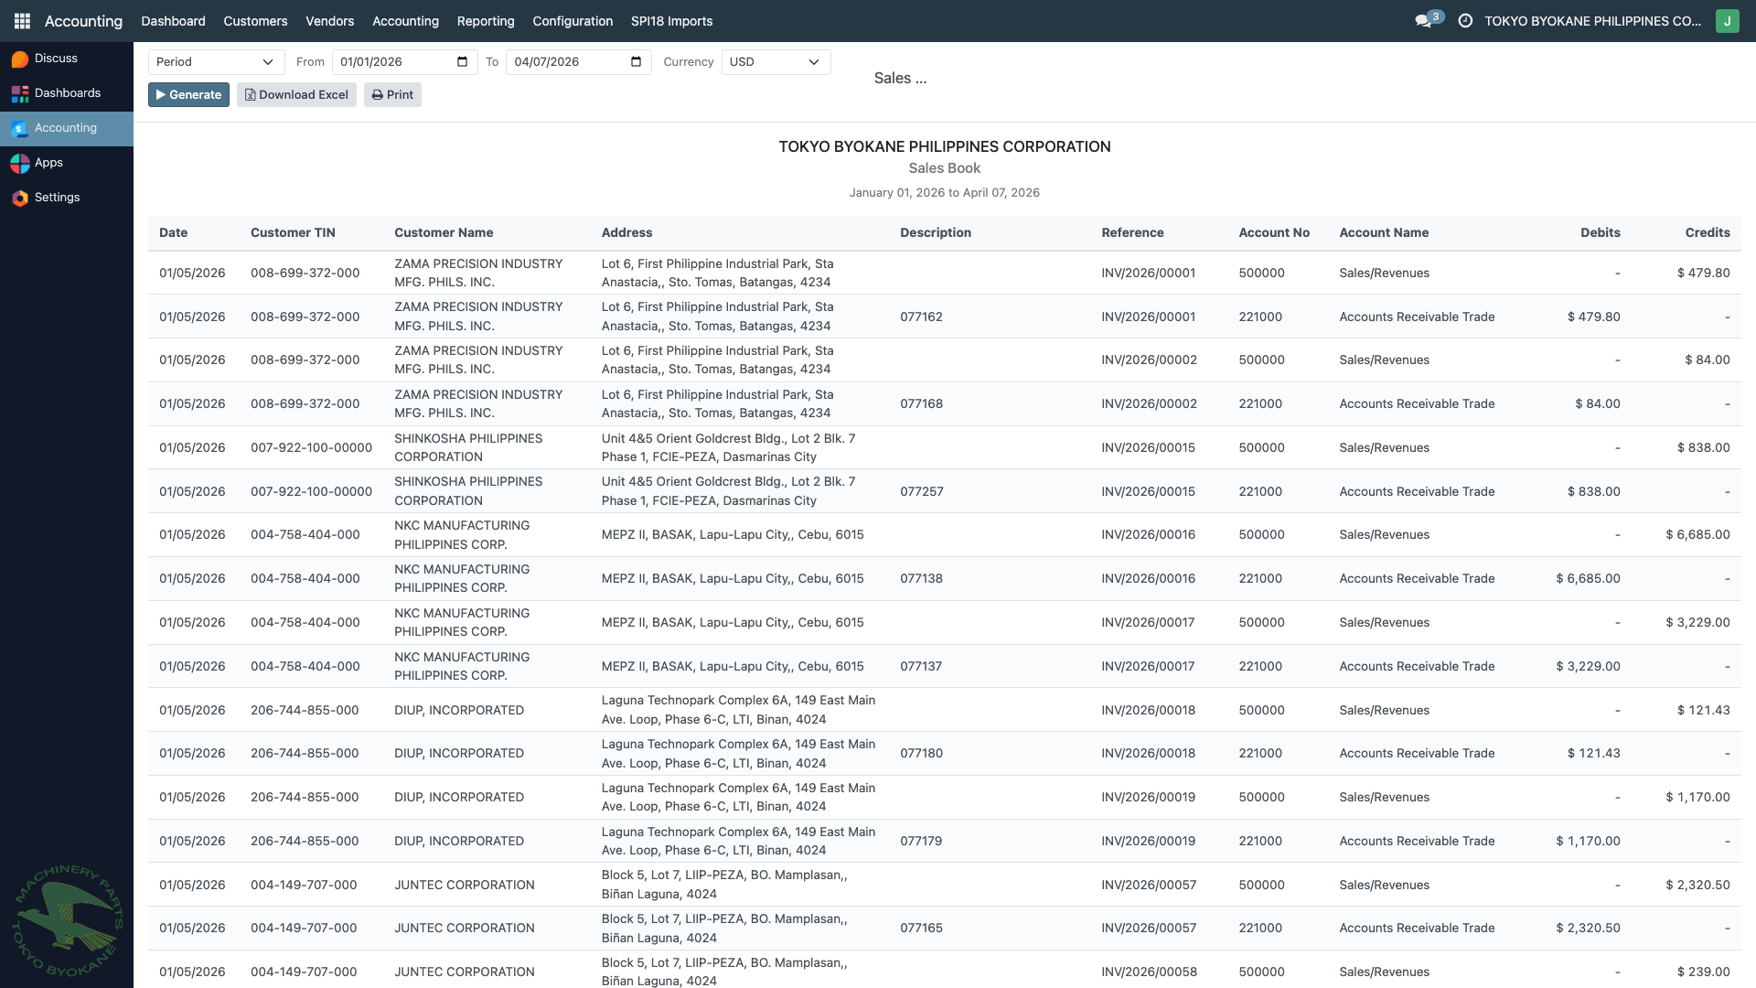
Task: Open the Dashboards app in sidebar
Action: 67,93
